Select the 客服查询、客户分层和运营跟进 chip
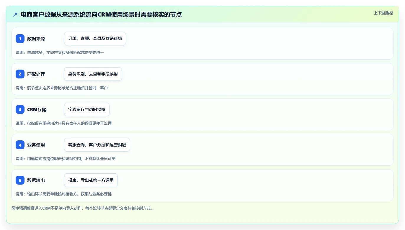The width and height of the screenshot is (405, 230). pyautogui.click(x=97, y=145)
